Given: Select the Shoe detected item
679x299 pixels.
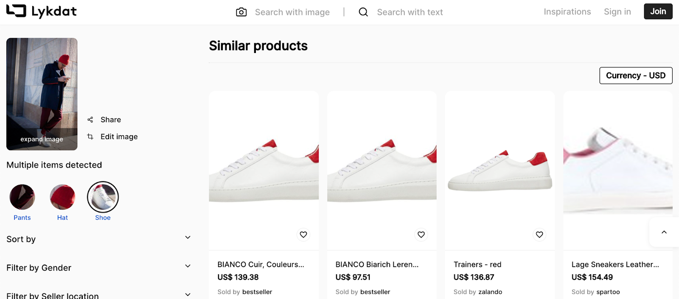Looking at the screenshot, I should pos(103,197).
